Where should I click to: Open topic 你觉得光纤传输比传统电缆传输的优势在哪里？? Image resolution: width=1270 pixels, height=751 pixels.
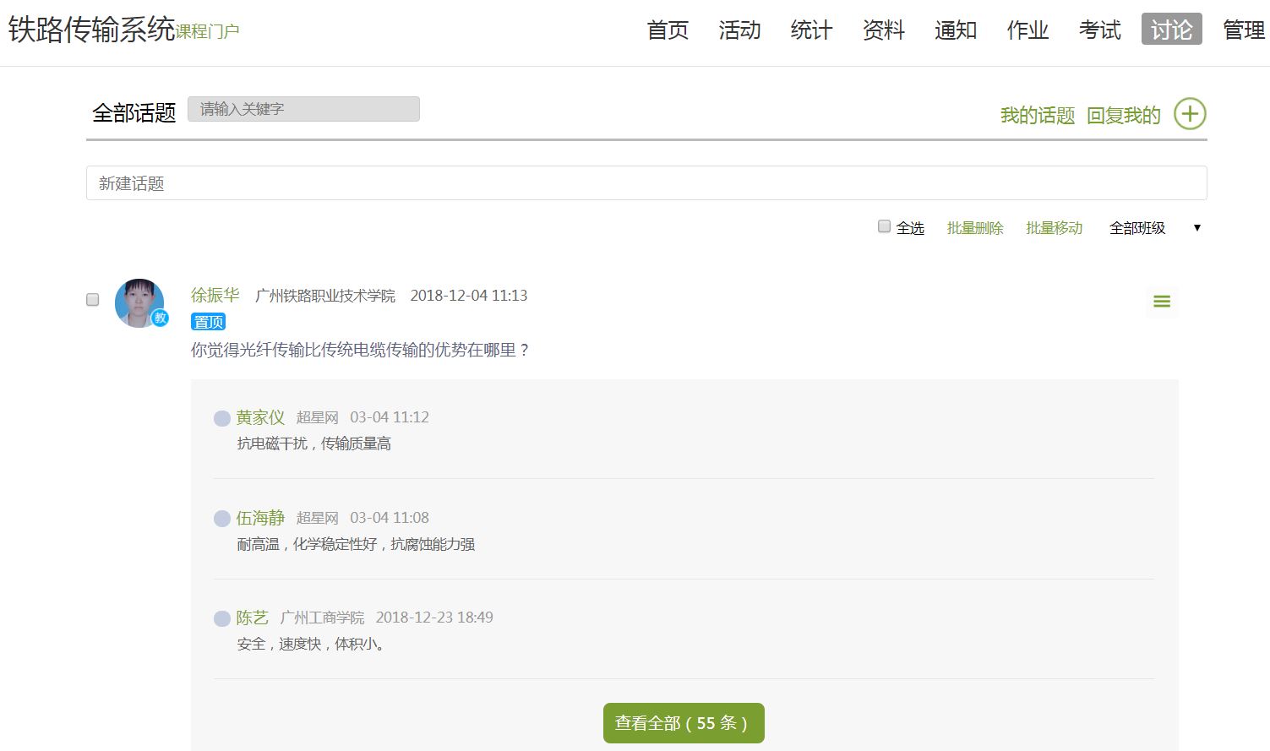360,350
